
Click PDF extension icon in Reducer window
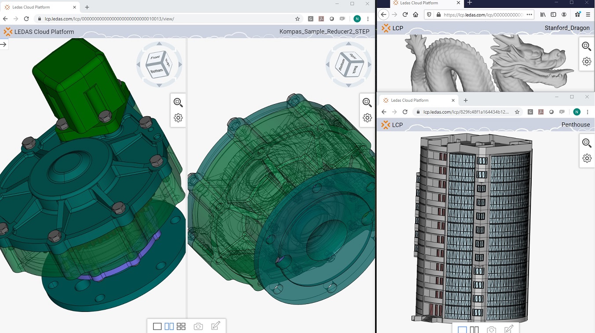(321, 19)
